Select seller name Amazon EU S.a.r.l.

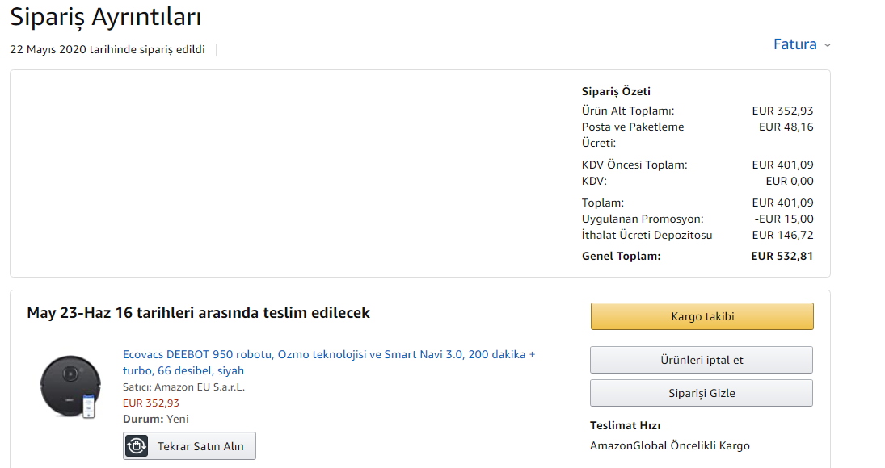[x=200, y=387]
